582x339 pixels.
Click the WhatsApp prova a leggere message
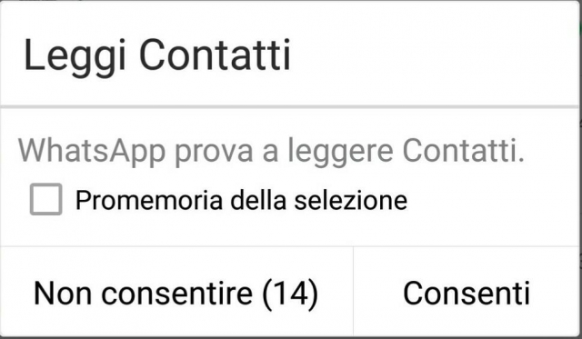tap(271, 152)
